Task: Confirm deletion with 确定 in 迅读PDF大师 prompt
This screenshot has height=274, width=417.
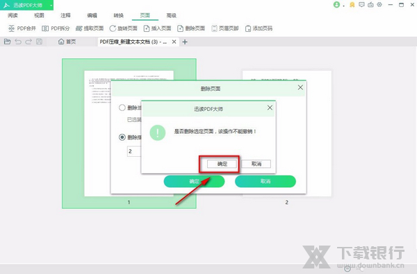Action: pos(222,164)
